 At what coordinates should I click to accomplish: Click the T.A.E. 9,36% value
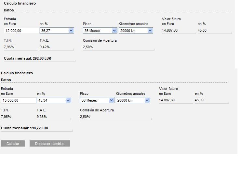point(42,117)
